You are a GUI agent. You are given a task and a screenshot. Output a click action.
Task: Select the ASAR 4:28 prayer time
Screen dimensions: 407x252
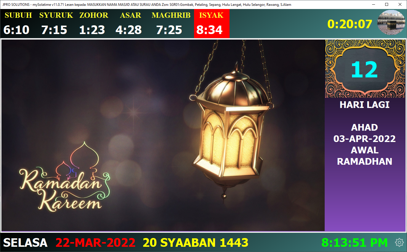129,24
